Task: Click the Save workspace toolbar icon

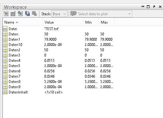Action: [27, 14]
